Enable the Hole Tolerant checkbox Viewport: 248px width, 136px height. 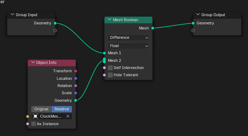click(110, 75)
